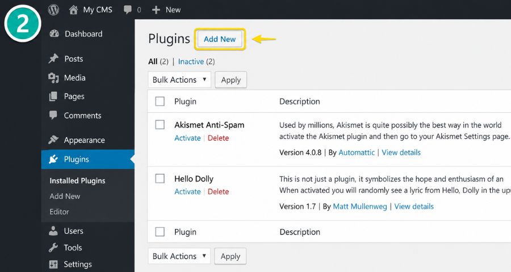Viewport: 511px width, 272px height.
Task: Tick the select-all checkbox in the table header
Action: coord(160,101)
